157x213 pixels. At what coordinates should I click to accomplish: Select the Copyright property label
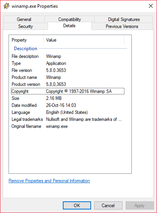point(20,91)
